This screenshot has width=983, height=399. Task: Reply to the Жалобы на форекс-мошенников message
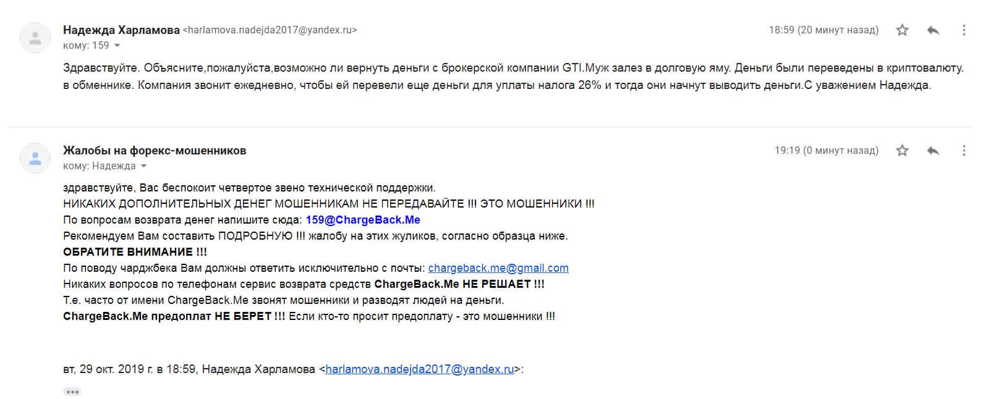point(933,151)
